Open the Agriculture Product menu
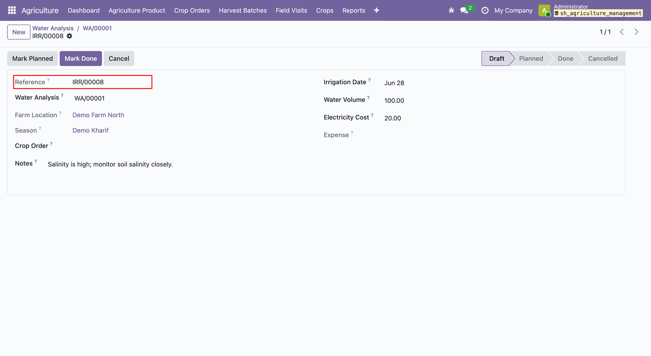This screenshot has height=356, width=651. (x=137, y=11)
